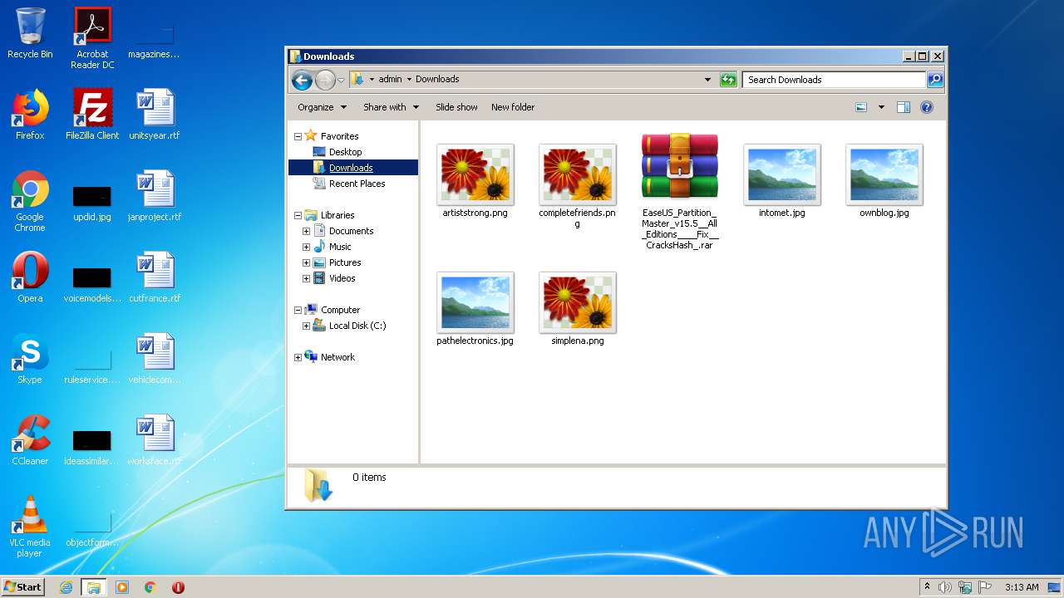Open the view options dropdown arrow
The image size is (1064, 598).
[881, 107]
